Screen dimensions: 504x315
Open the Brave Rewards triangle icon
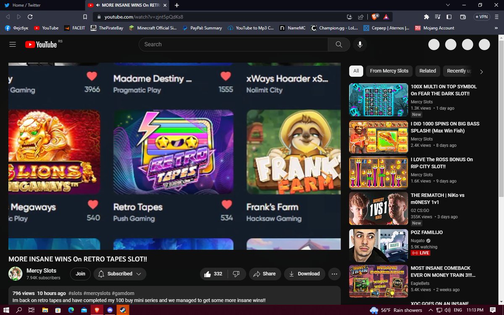(386, 17)
